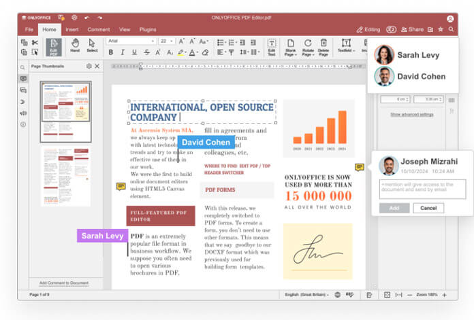The image size is (474, 320).
Task: Click the Delete Page button
Action: (323, 48)
